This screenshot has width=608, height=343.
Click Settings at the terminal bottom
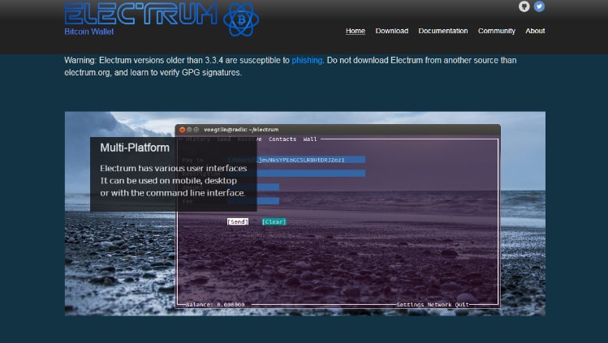[x=410, y=305]
